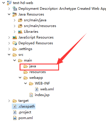The image size is (106, 128).
Task: Expand the src/main/resources source folder
Action: click(x=15, y=26)
